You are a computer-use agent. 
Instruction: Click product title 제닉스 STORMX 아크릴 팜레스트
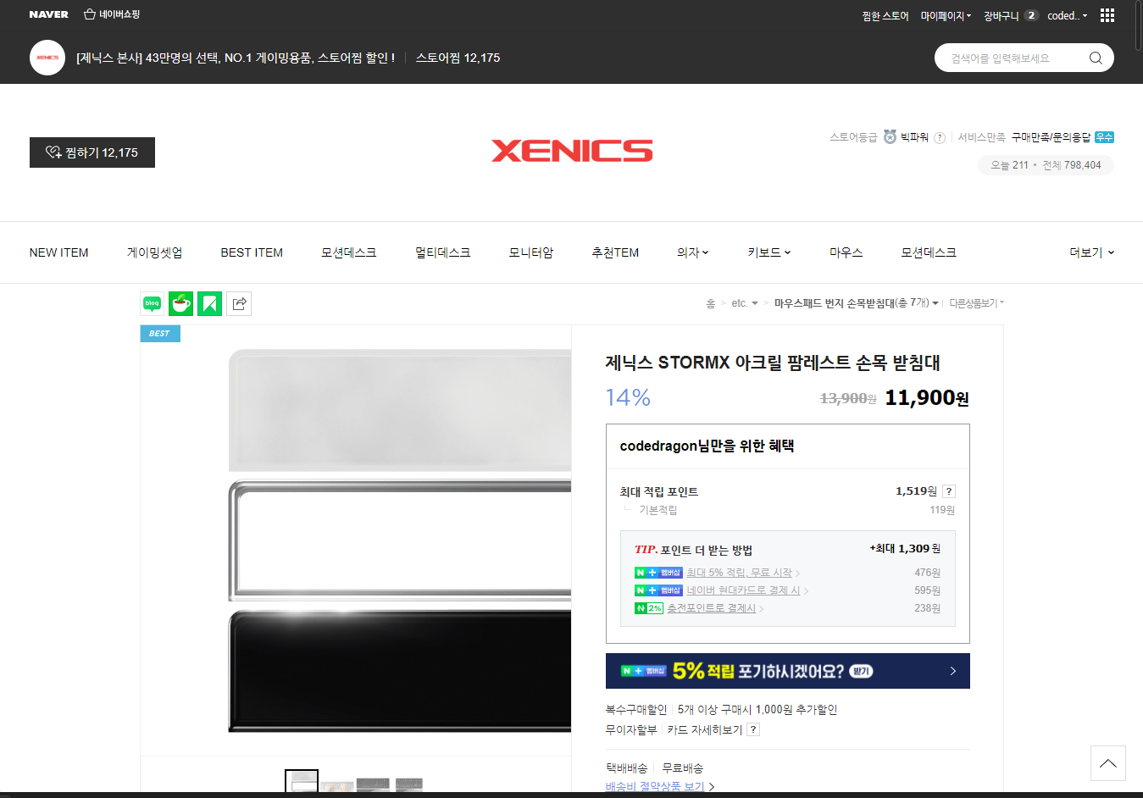[773, 363]
